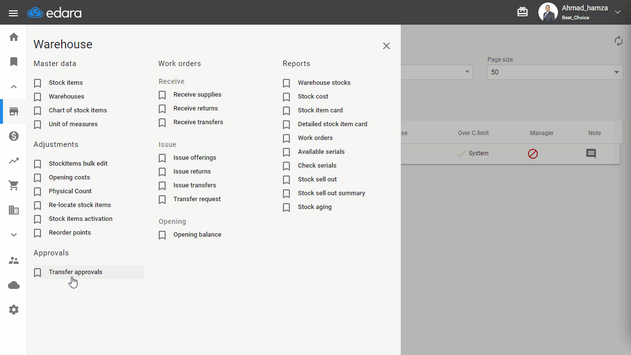Open Stock cost report
The width and height of the screenshot is (631, 355).
click(x=313, y=97)
